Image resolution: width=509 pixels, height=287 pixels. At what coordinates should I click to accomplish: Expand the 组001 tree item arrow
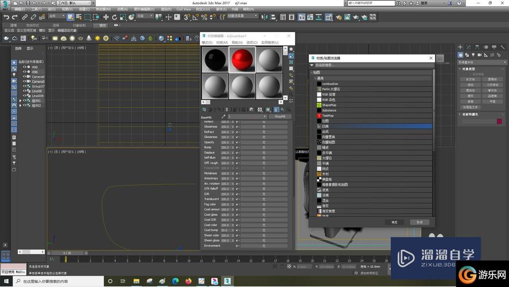tap(21, 100)
